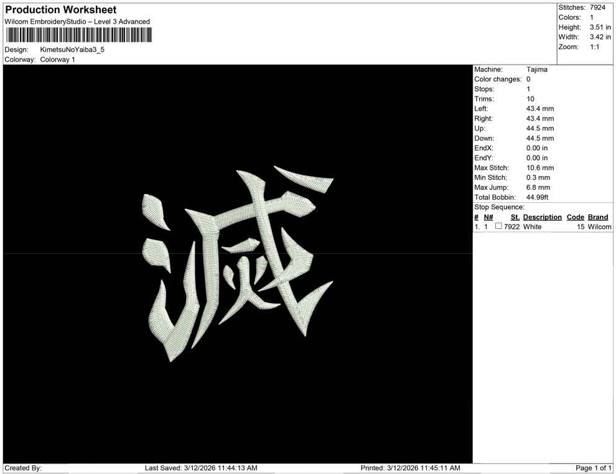This screenshot has width=616, height=474.
Task: Click the 'Brand' column header
Action: [598, 217]
